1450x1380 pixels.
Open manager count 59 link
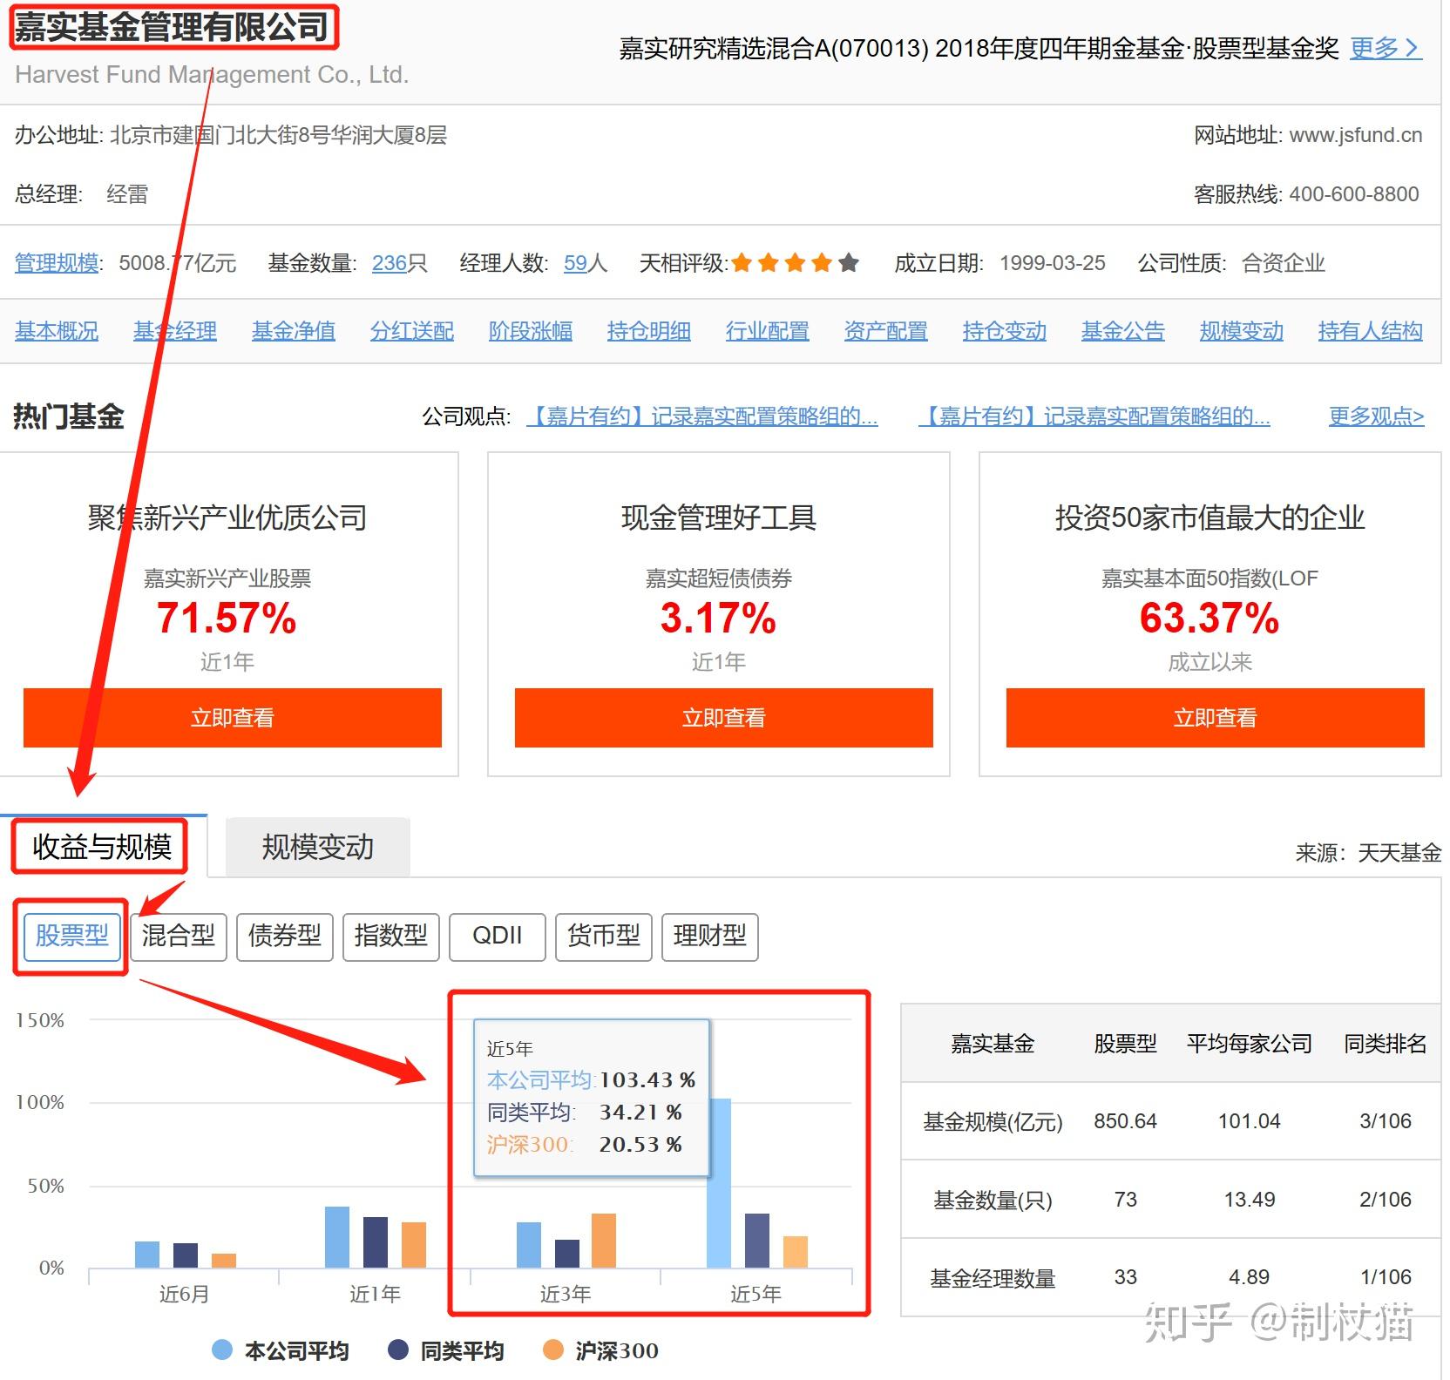pyautogui.click(x=575, y=263)
